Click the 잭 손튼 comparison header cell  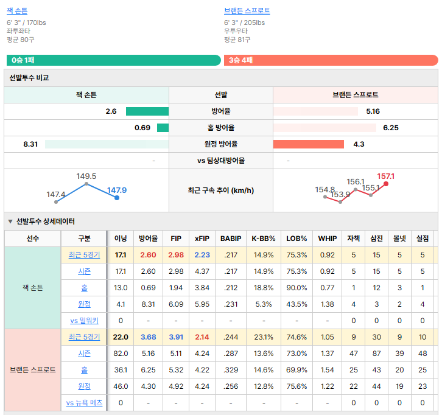point(86,95)
